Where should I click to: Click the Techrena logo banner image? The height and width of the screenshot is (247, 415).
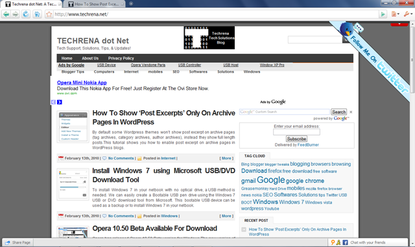tap(209, 38)
